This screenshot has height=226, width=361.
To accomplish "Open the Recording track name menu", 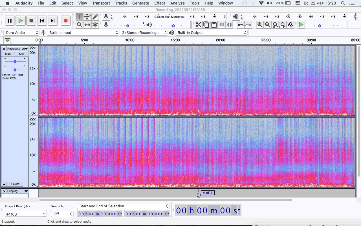I will [x=17, y=49].
